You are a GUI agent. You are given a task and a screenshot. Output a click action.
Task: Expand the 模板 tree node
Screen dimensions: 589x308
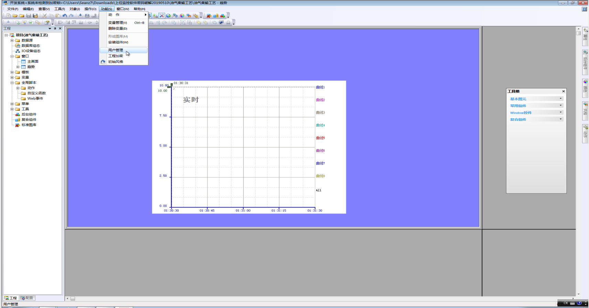12,72
